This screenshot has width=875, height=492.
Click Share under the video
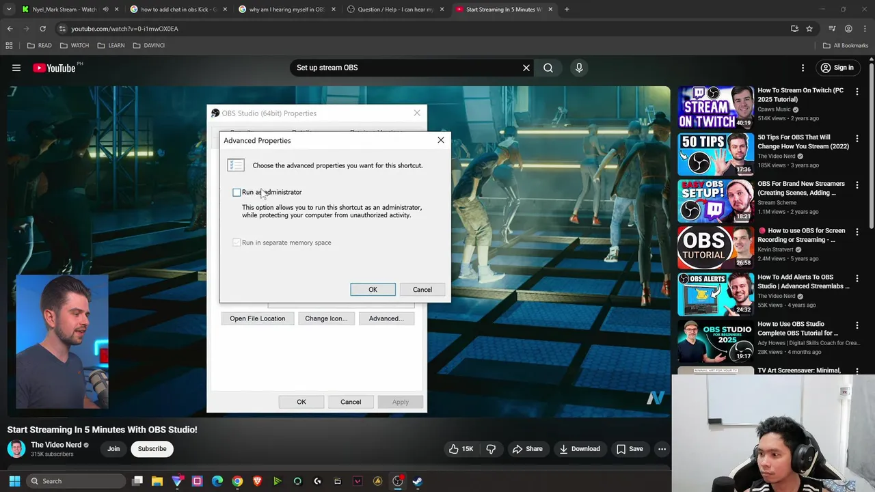click(527, 449)
